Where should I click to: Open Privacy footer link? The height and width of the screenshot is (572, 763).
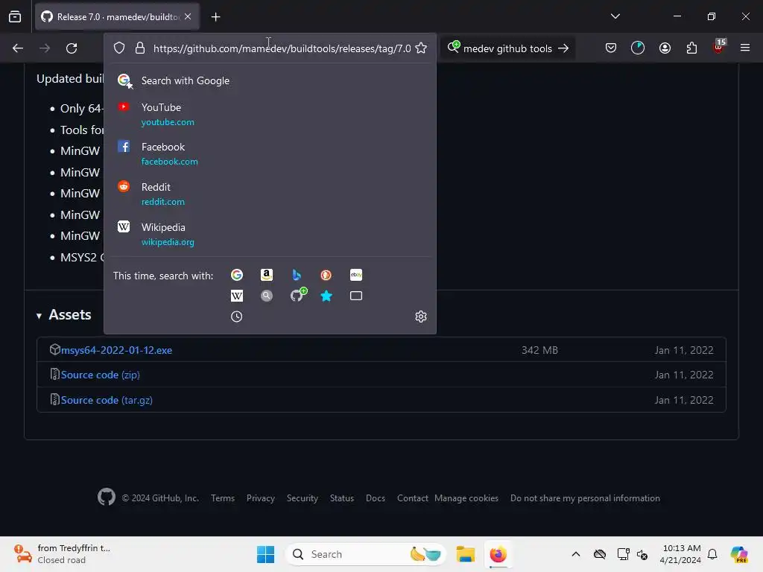[260, 498]
